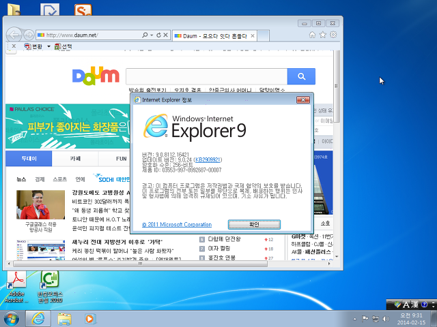
Task: Click the Internet Explorer taskbar icon
Action: click(x=38, y=319)
